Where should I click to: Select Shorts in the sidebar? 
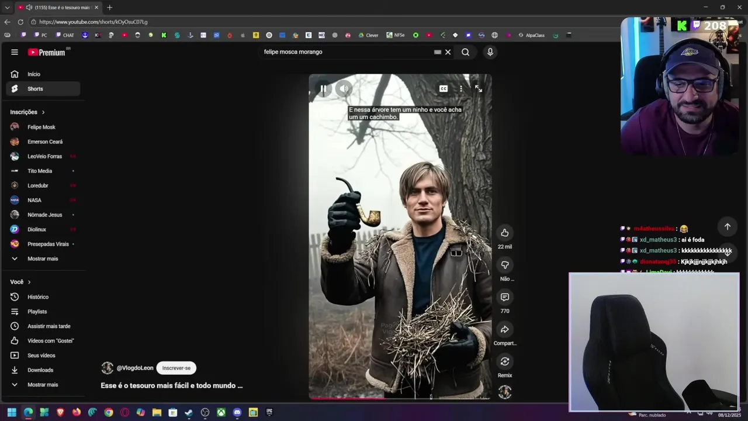tap(43, 89)
